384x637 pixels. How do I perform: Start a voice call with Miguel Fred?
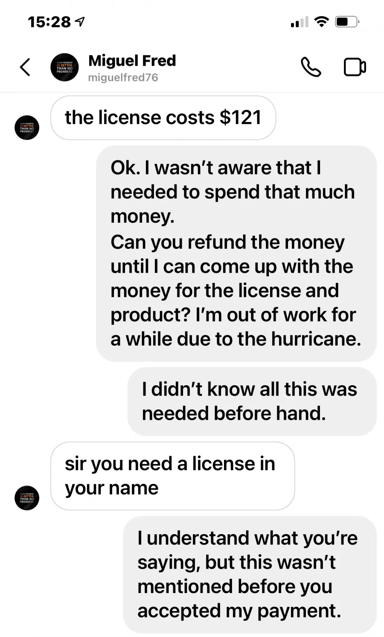click(311, 67)
